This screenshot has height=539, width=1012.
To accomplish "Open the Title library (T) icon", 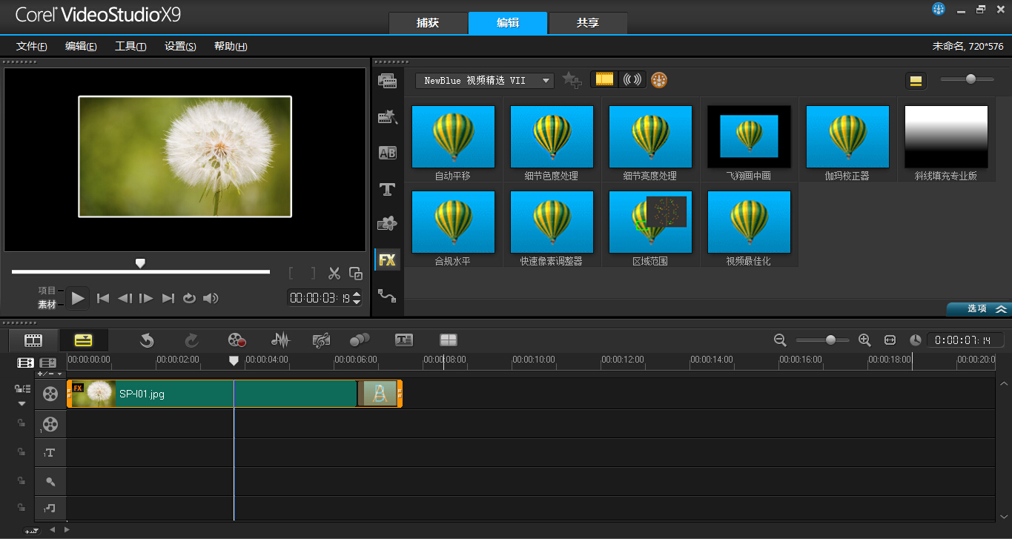I will coord(387,190).
